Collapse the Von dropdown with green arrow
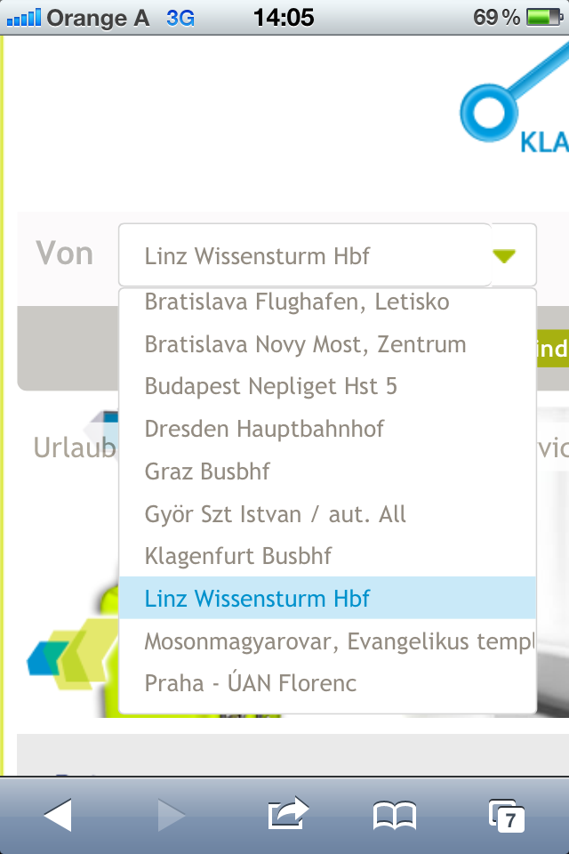Viewport: 569px width, 854px height. (x=504, y=255)
